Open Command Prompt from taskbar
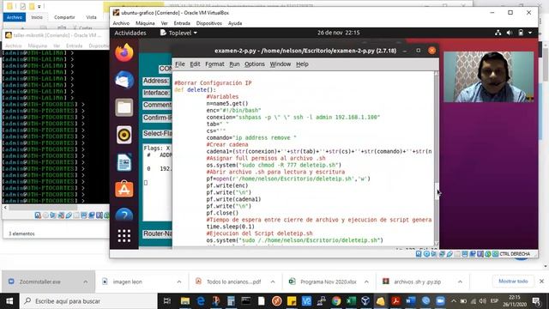This screenshot has width=549, height=309. click(x=246, y=301)
